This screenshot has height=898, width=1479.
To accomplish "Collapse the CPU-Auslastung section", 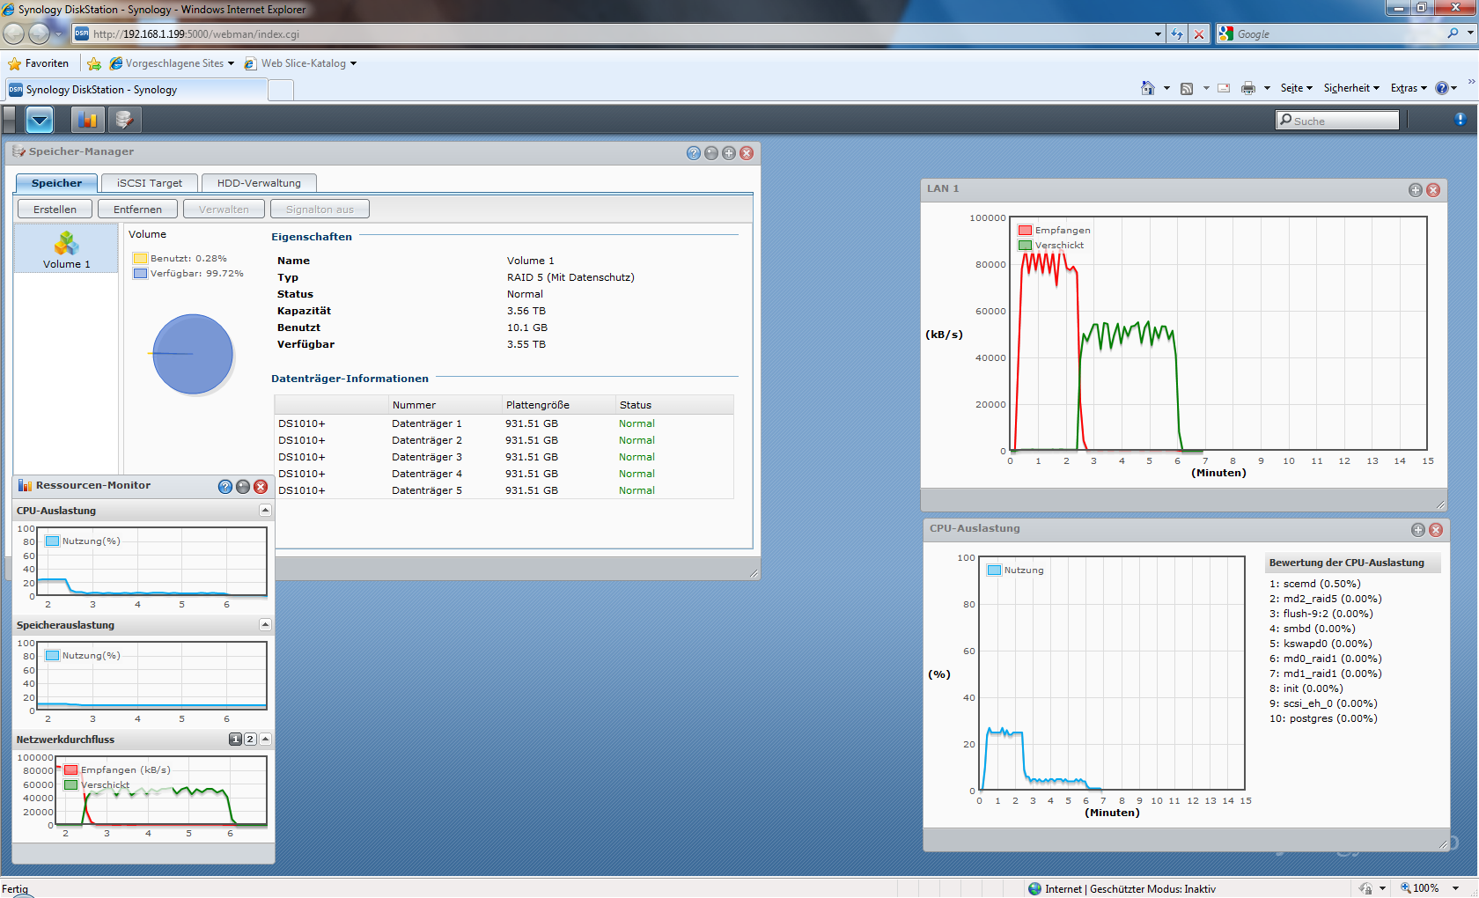I will click(x=265, y=511).
